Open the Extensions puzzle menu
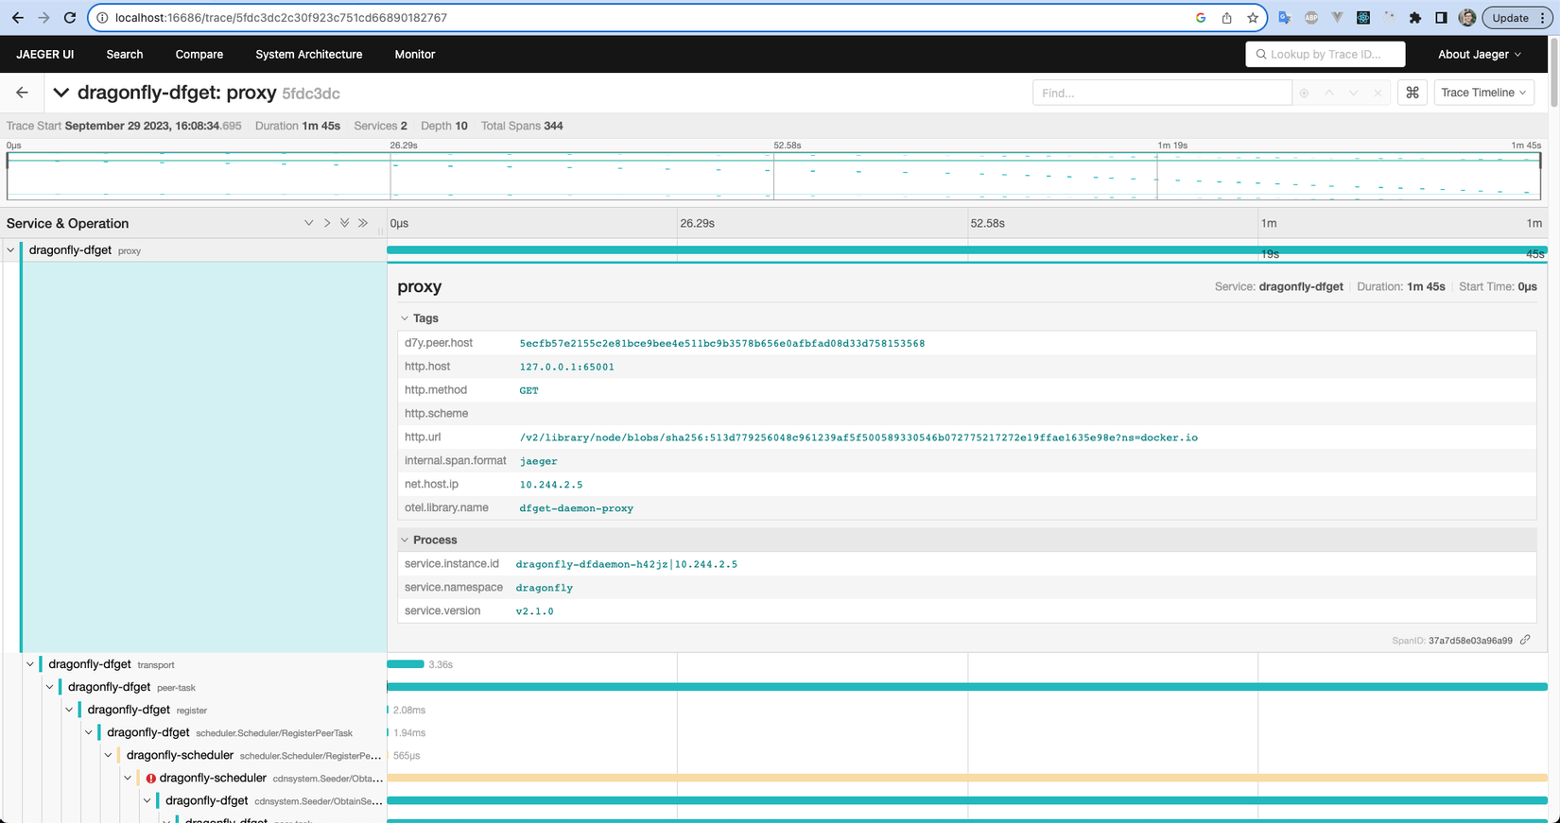The image size is (1560, 823). pyautogui.click(x=1415, y=18)
